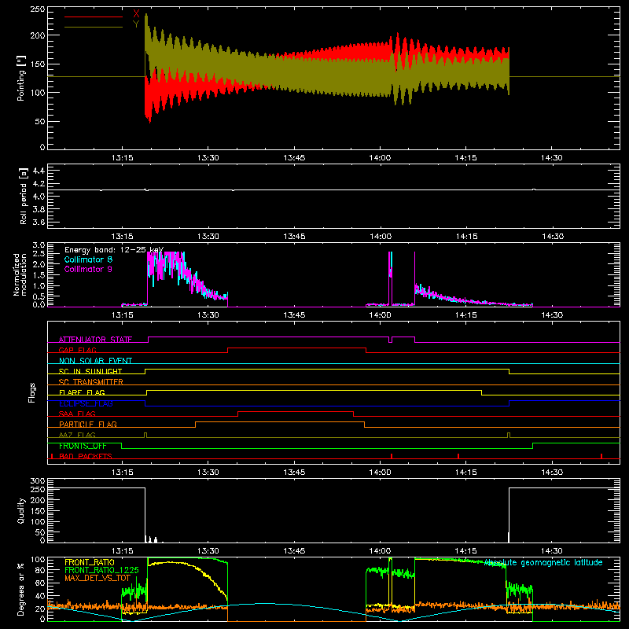The width and height of the screenshot is (629, 629).
Task: Click the 4.2 tick on Roll period axis
Action: tap(39, 184)
